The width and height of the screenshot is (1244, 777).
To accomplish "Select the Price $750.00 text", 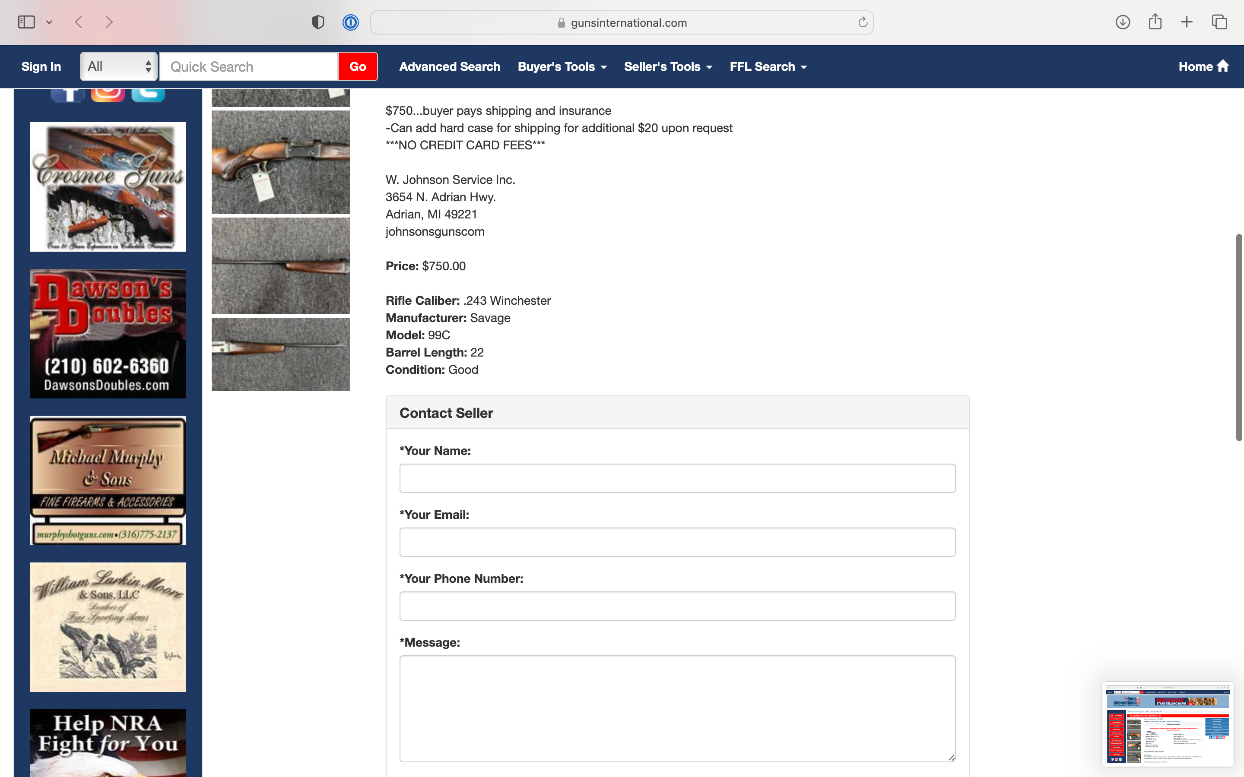I will [x=425, y=266].
